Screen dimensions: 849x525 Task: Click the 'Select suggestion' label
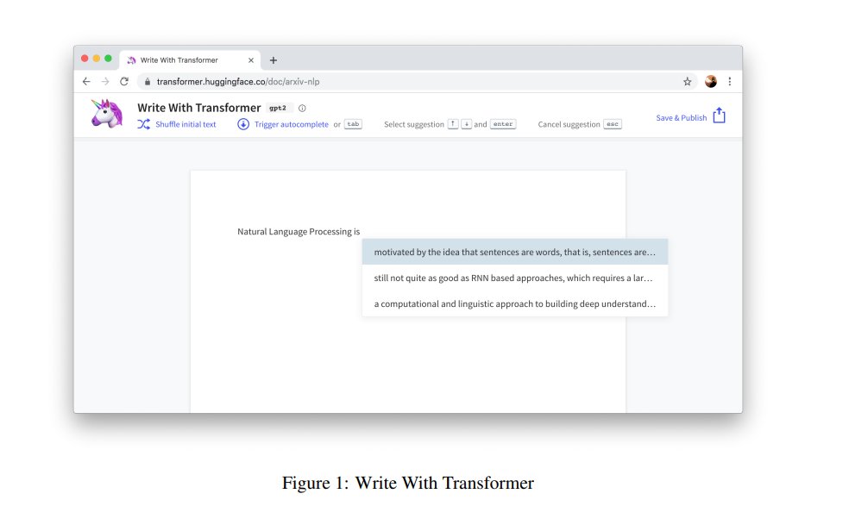(x=413, y=124)
